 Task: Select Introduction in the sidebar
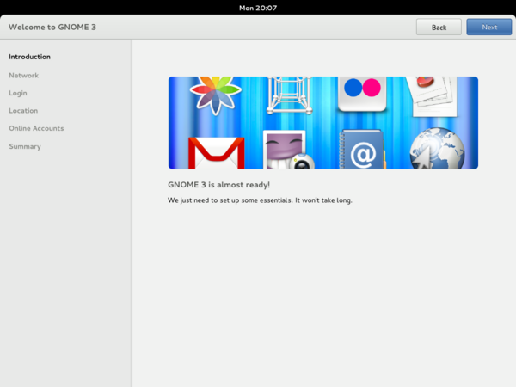tap(29, 57)
